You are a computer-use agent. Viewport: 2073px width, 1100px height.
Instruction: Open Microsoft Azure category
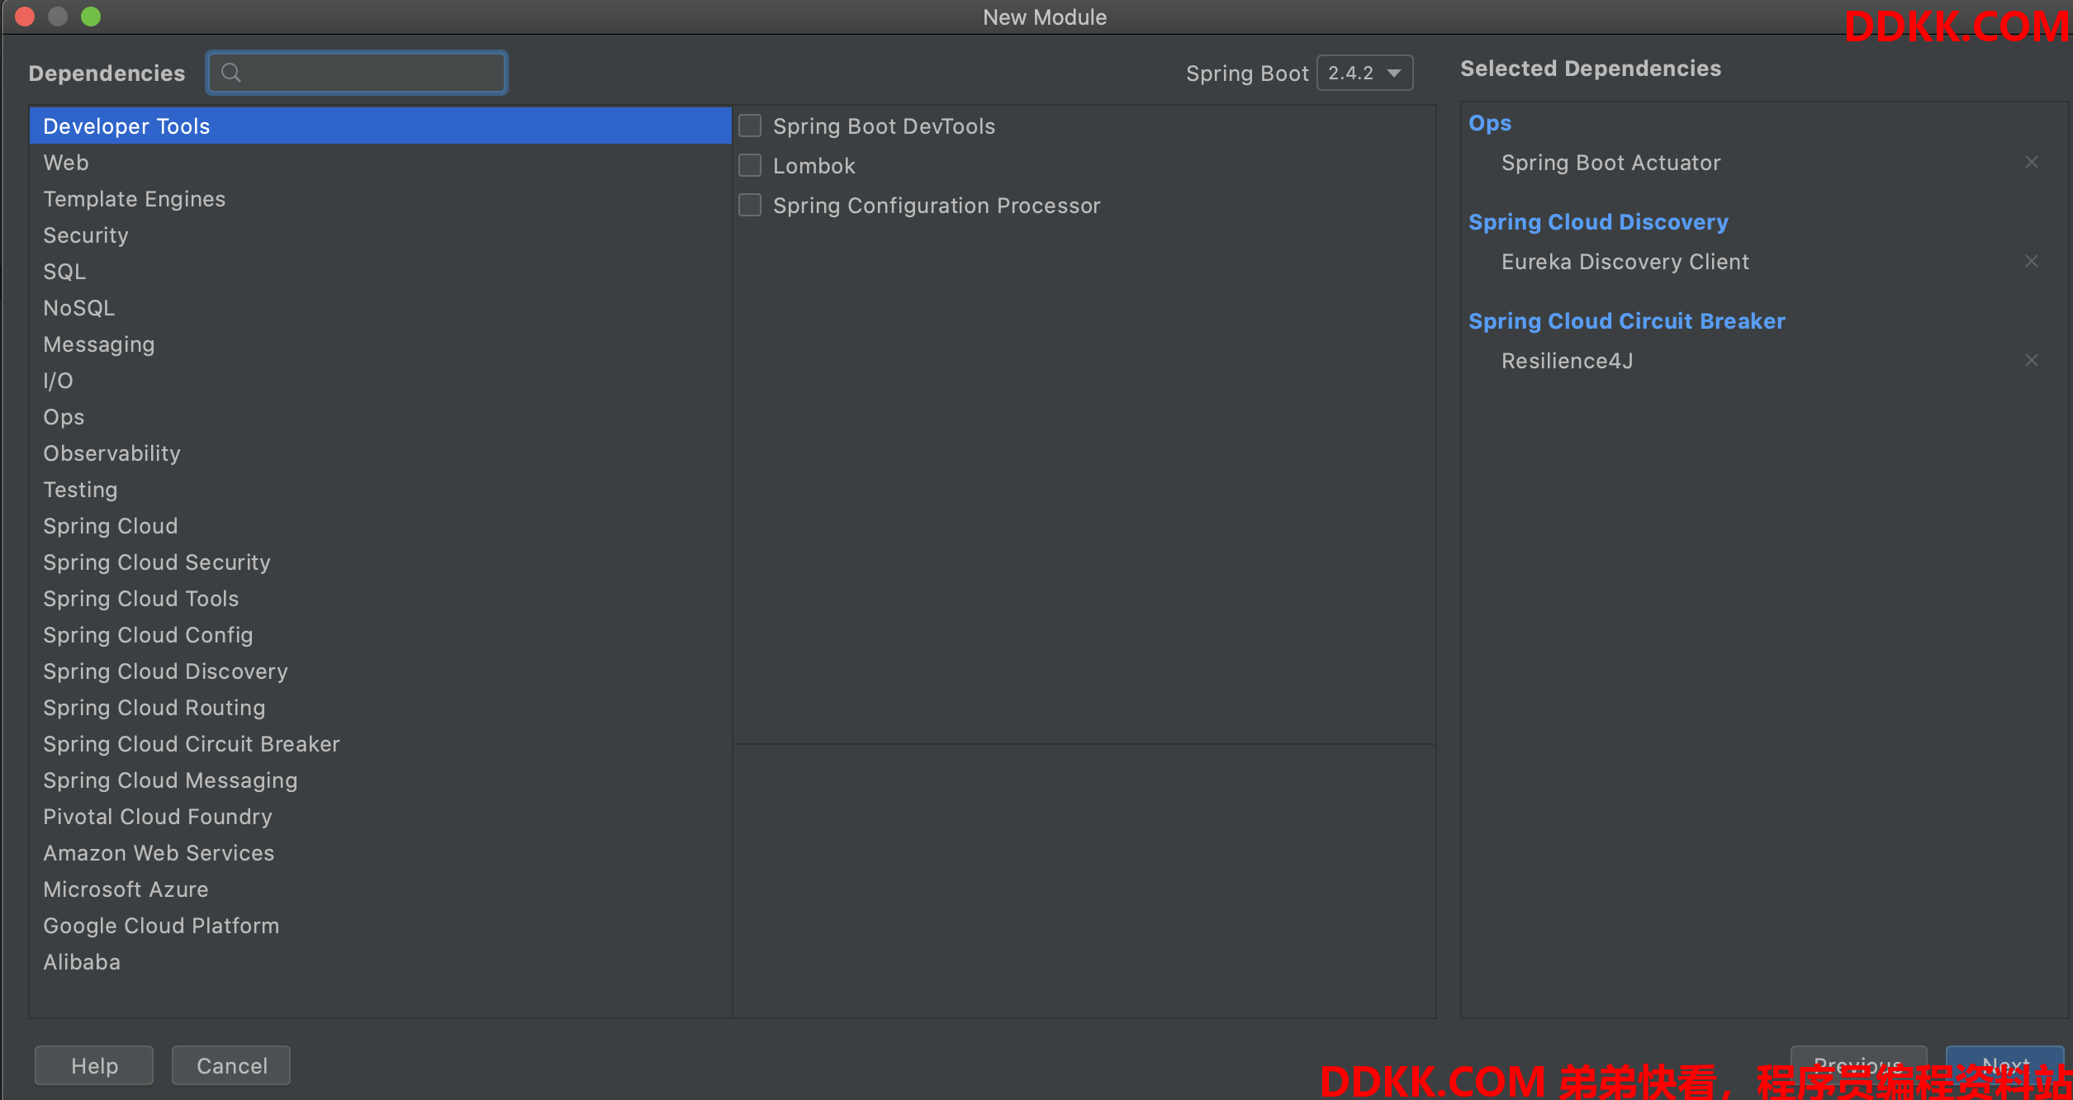[381, 889]
